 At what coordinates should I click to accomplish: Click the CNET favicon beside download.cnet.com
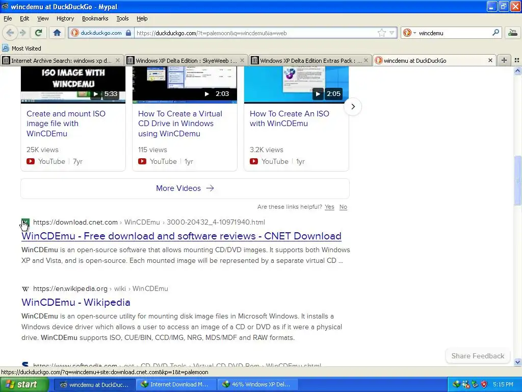click(x=25, y=223)
